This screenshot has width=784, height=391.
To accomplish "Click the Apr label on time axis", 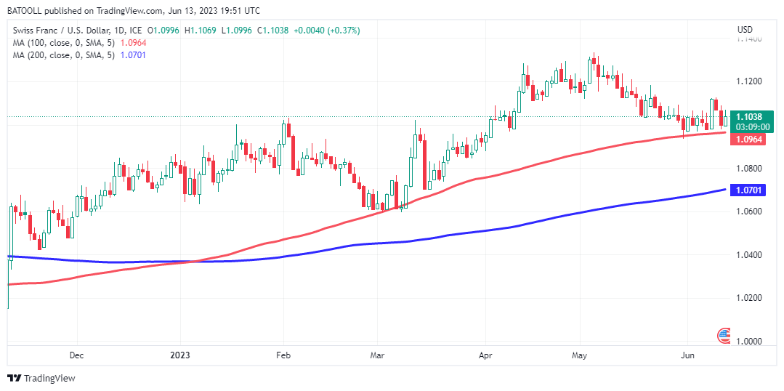I will coord(485,355).
